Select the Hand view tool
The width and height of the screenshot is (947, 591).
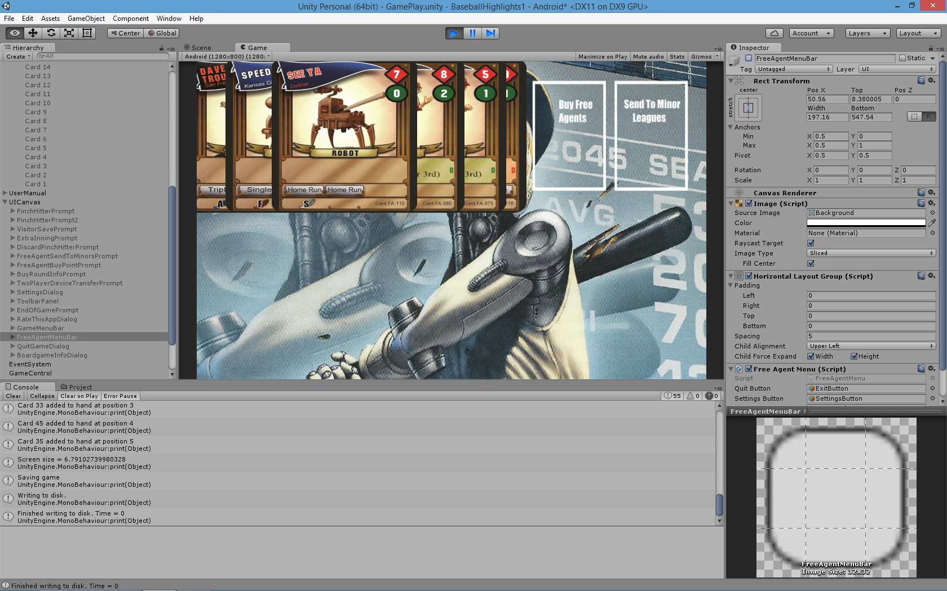pos(15,33)
